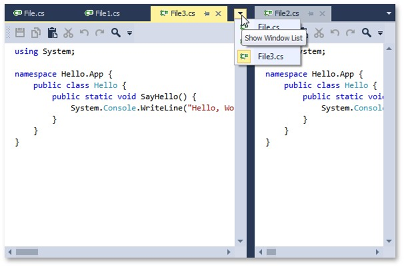The height and width of the screenshot is (267, 404).
Task: Toggle the pin on the File3.cs tab
Action: click(206, 14)
